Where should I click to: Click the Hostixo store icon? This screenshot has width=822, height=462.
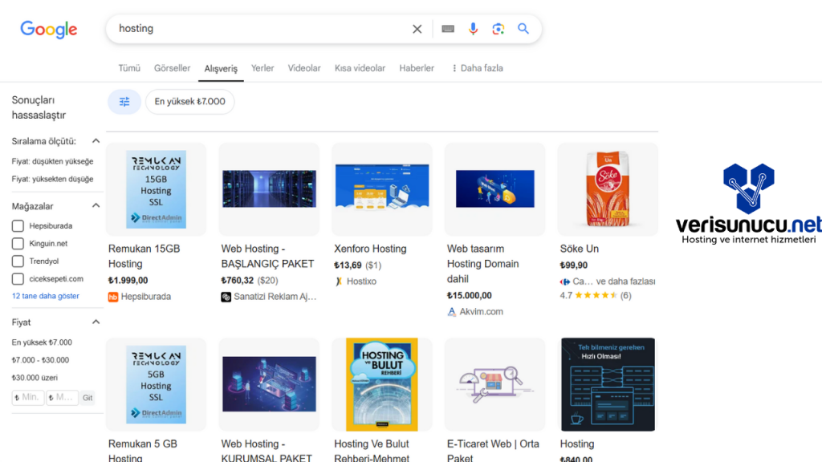tap(340, 282)
